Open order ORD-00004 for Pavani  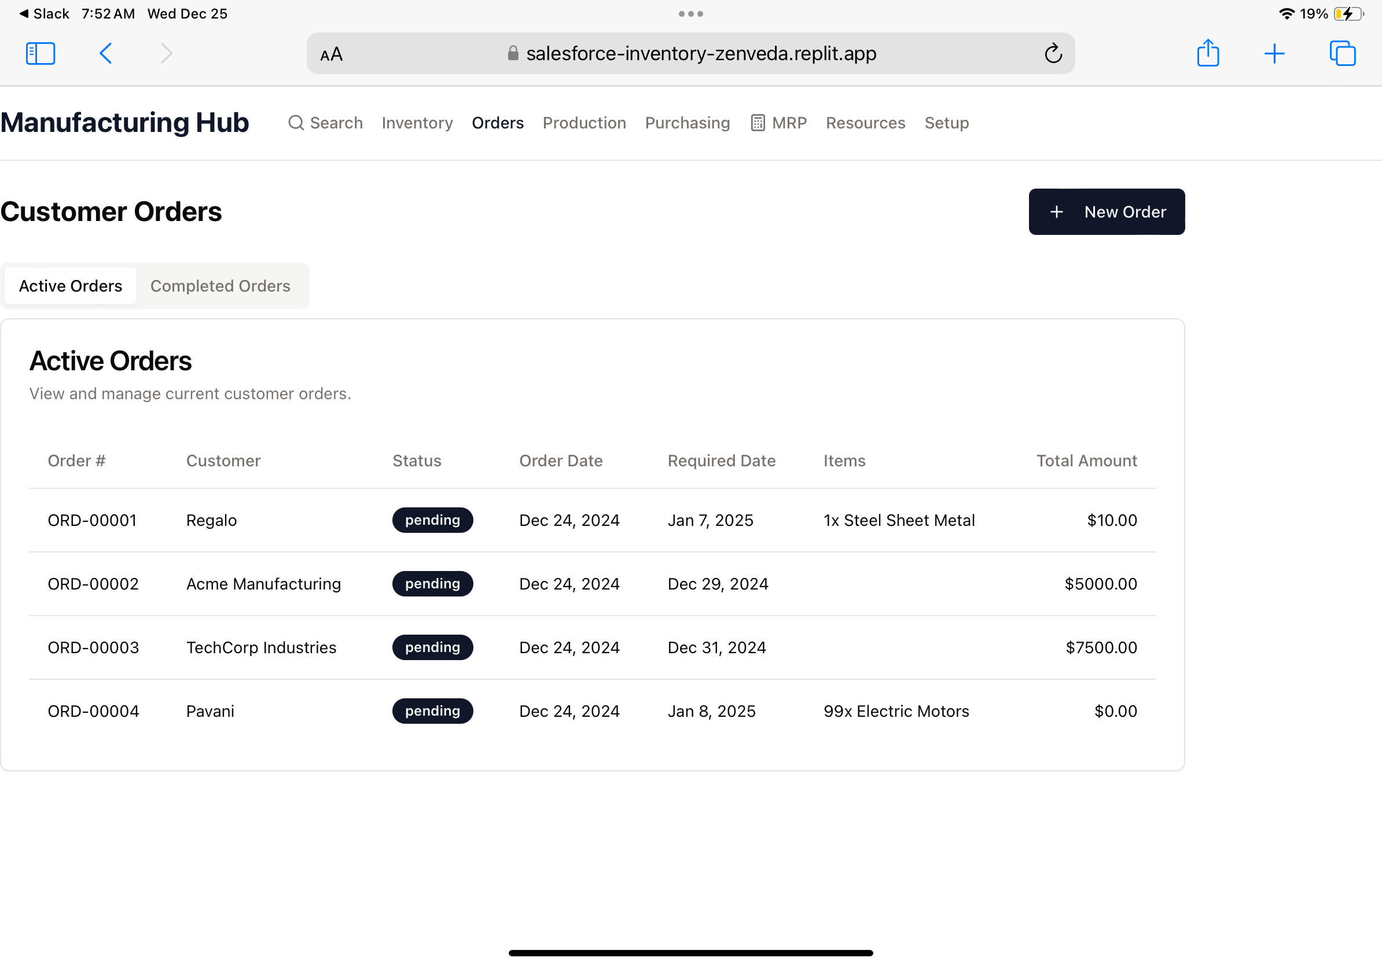tap(93, 711)
